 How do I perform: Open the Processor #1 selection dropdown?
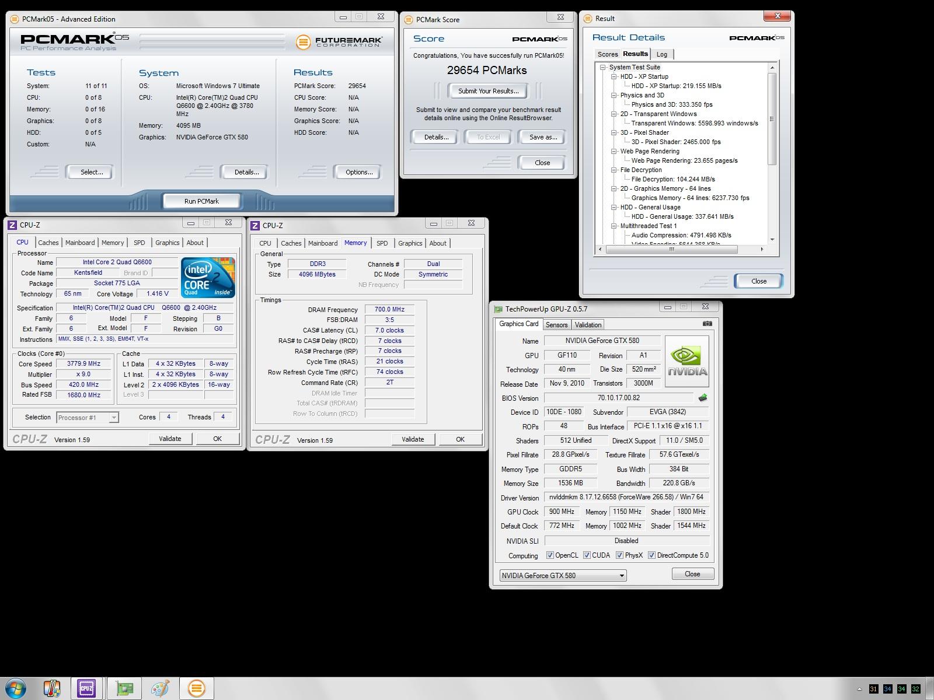(88, 417)
